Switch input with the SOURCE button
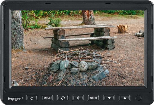This screenshot has height=105, width=154. 93,98
